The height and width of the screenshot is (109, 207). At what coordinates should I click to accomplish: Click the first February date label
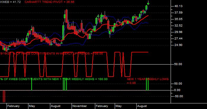click(13, 106)
